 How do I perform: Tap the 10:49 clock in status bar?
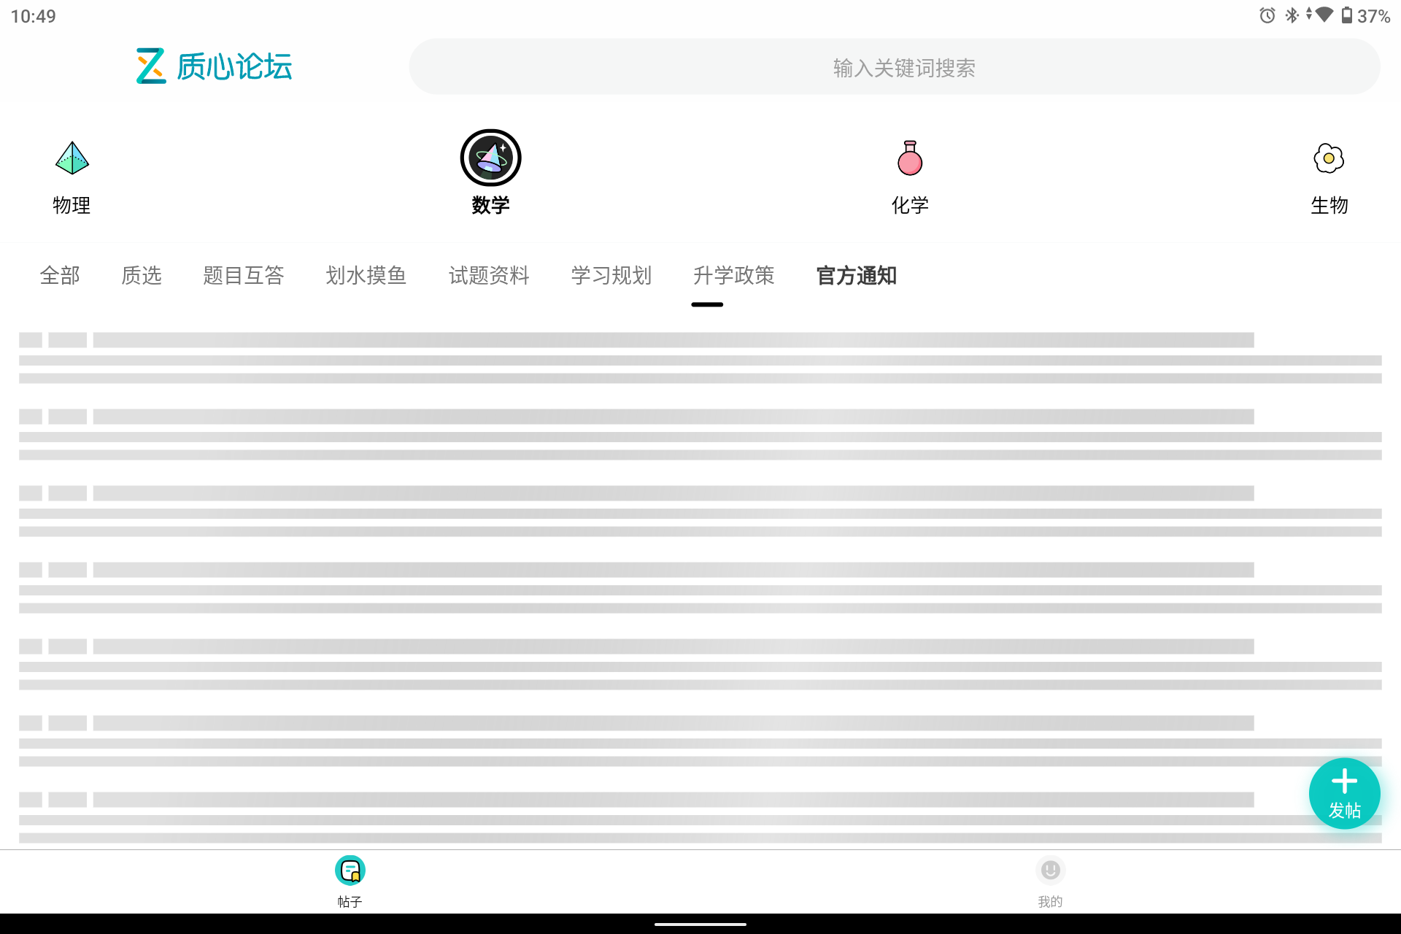pos(34,16)
